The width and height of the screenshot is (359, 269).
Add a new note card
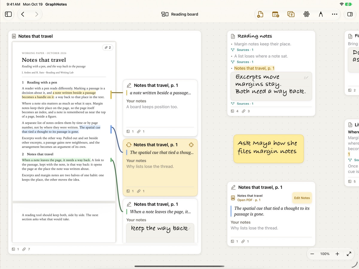[276, 14]
